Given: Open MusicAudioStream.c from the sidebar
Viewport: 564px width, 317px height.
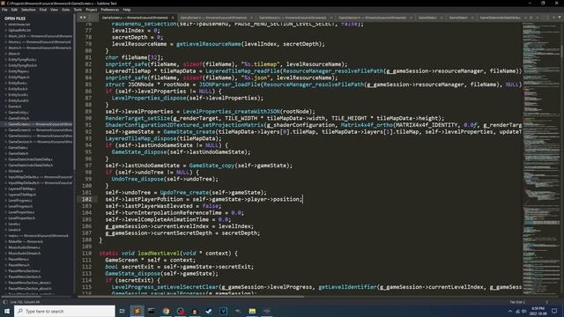Looking at the screenshot, I should point(24,247).
